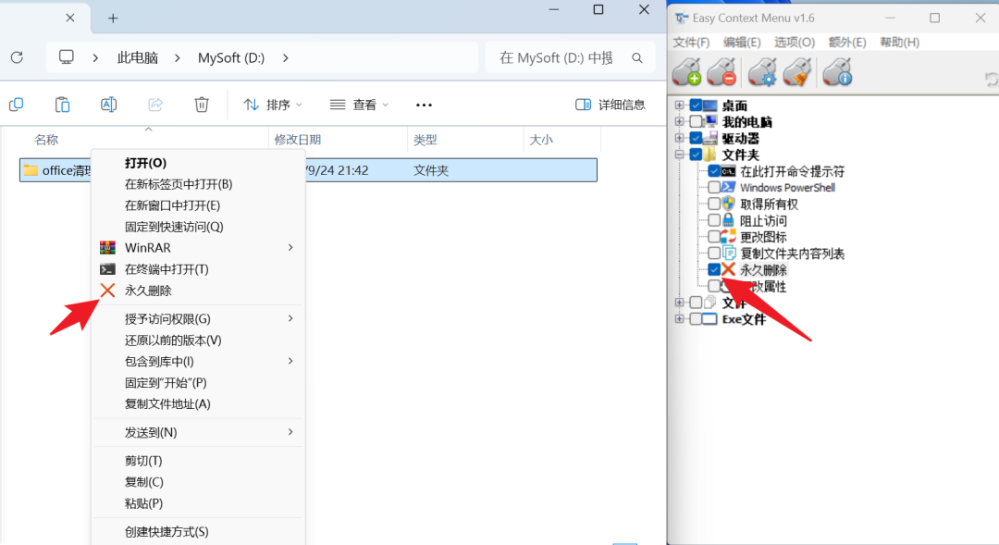Click the red X icon beside 永久删除 in tree

728,269
